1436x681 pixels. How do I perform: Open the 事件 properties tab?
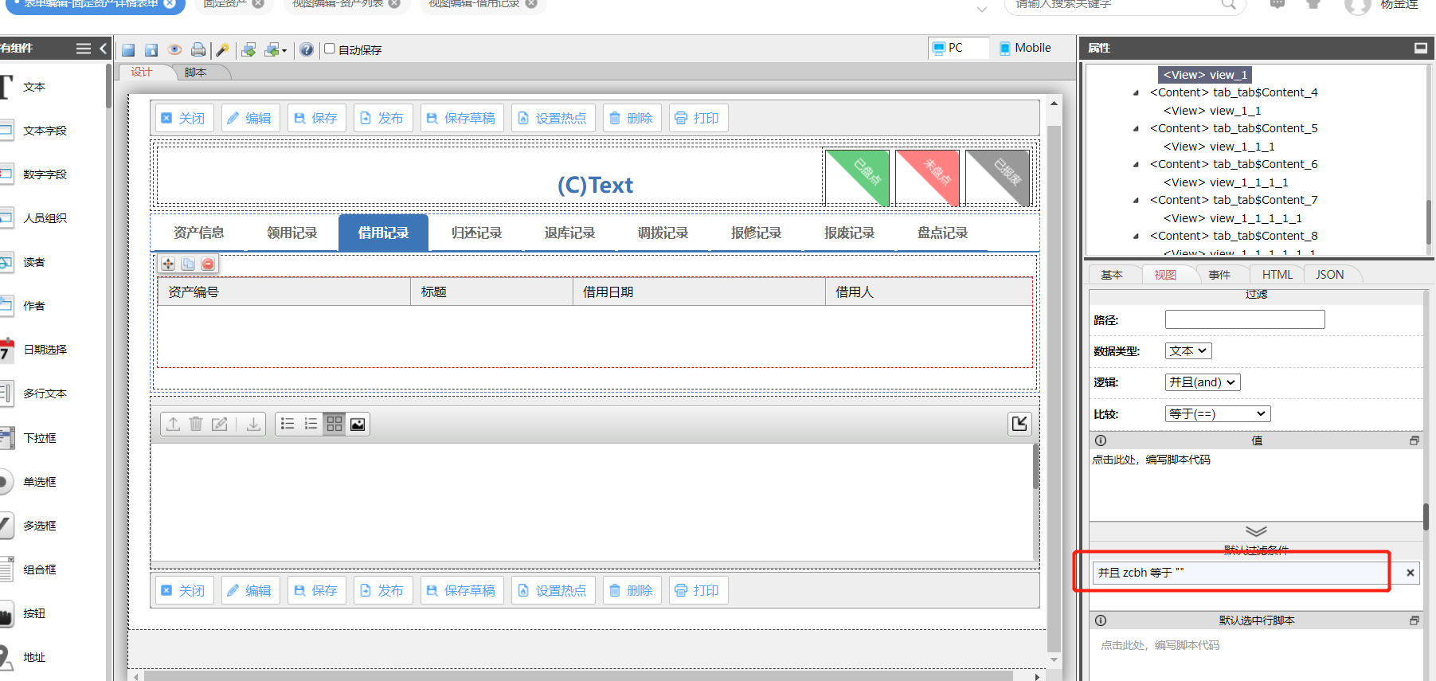click(1219, 275)
